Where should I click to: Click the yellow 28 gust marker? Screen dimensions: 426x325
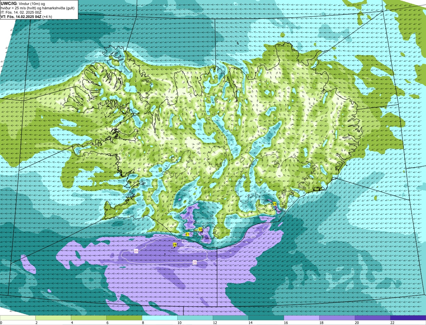click(175, 245)
